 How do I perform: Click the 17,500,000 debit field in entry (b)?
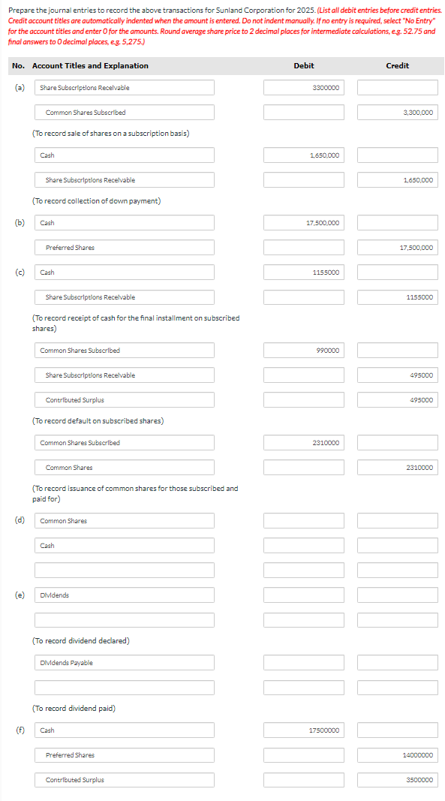pyautogui.click(x=303, y=222)
